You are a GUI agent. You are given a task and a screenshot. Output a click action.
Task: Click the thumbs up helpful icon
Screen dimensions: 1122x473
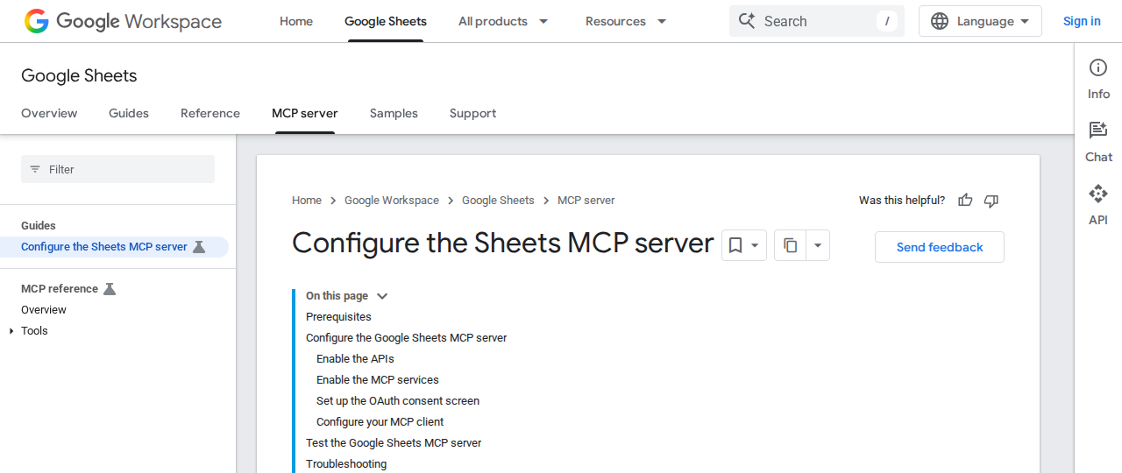(965, 201)
